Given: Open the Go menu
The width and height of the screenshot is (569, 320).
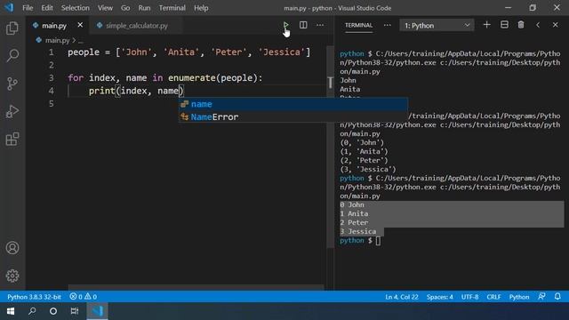Looking at the screenshot, I should [125, 8].
